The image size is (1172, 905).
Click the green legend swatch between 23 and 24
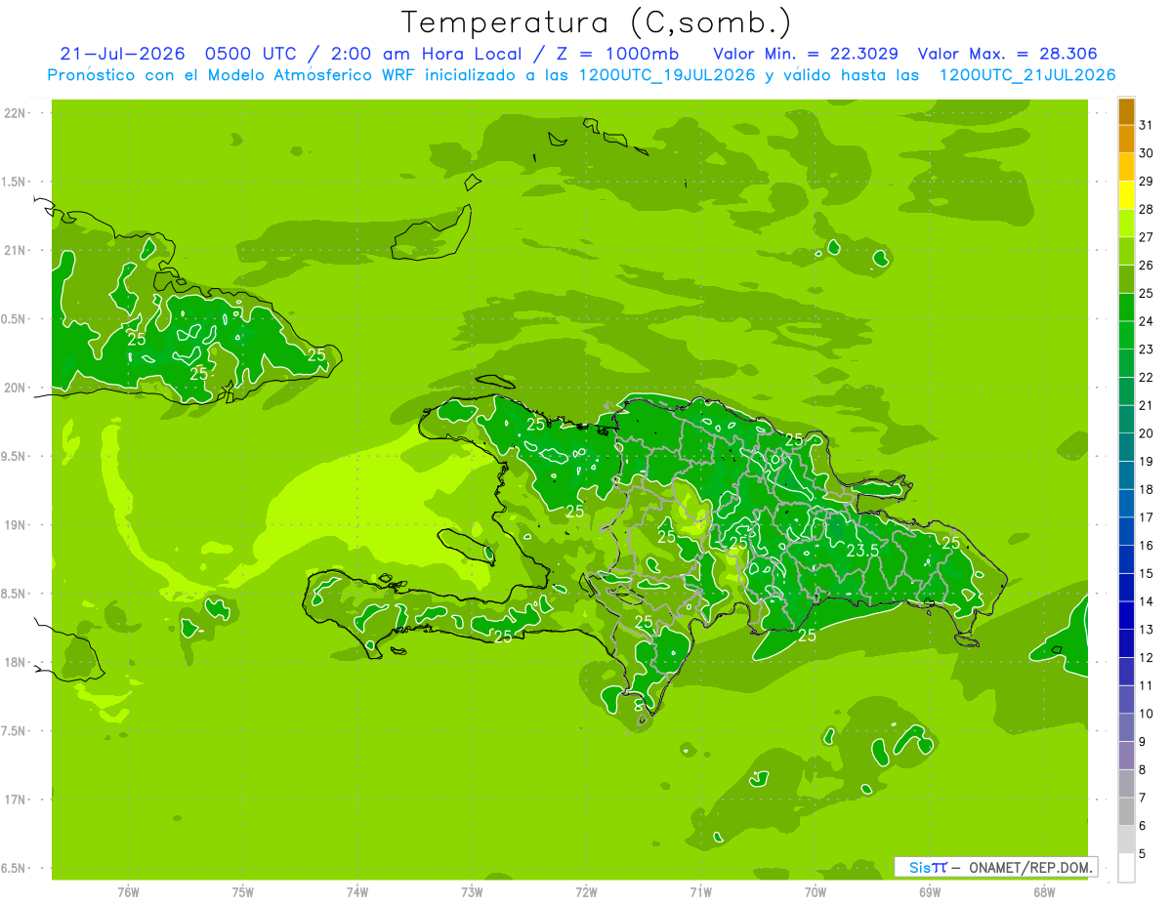coord(1126,335)
